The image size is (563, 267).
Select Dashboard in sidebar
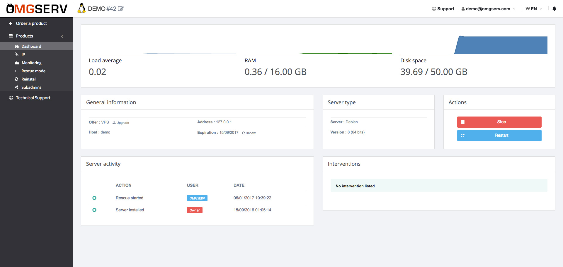pyautogui.click(x=37, y=46)
